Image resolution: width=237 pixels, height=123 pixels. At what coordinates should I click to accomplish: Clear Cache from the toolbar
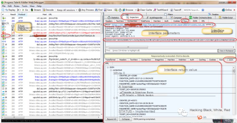pos(144,10)
